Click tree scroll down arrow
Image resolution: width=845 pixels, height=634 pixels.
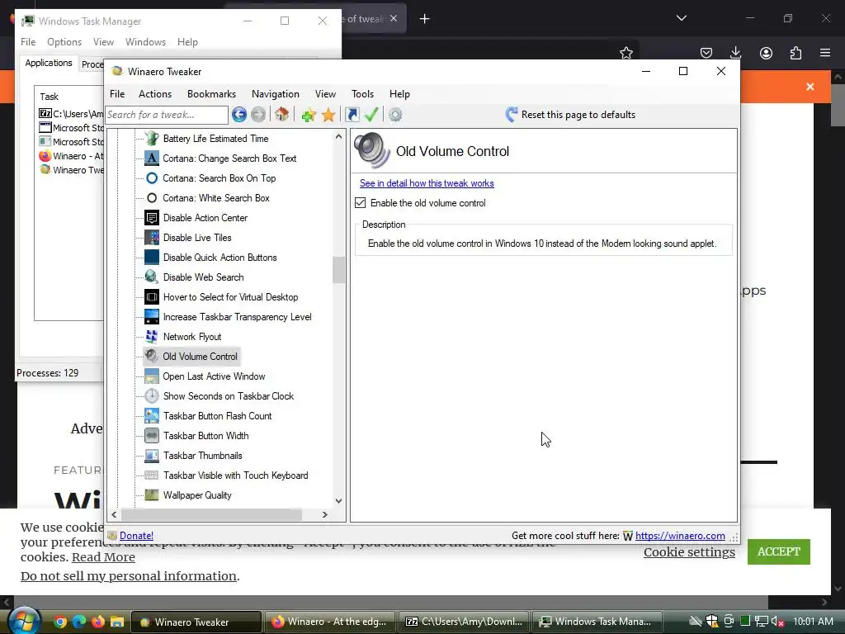(x=338, y=501)
